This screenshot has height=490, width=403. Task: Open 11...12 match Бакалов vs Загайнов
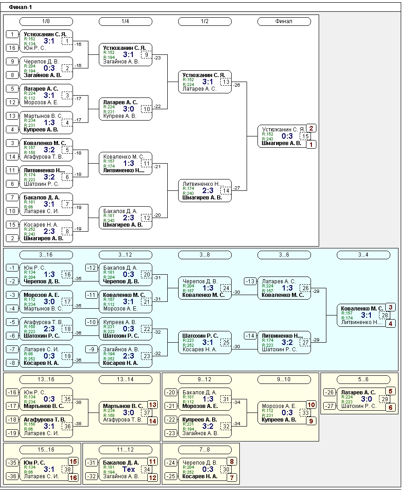click(126, 469)
